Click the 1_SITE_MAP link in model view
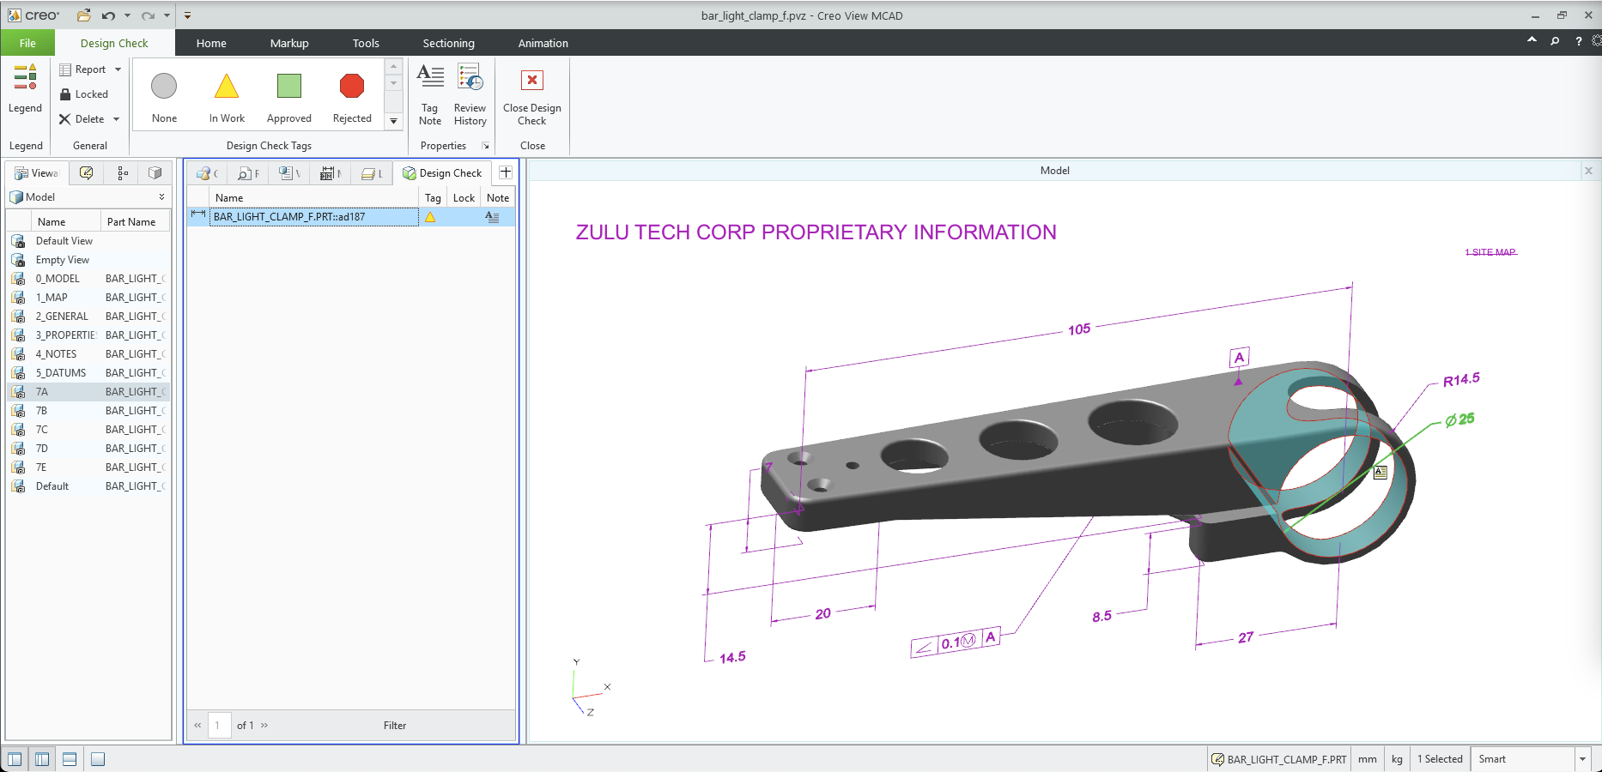Screen dimensions: 1602x772 click(x=1490, y=252)
